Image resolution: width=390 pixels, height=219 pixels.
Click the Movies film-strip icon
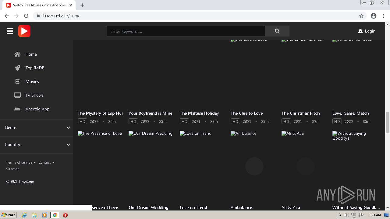pos(17,82)
